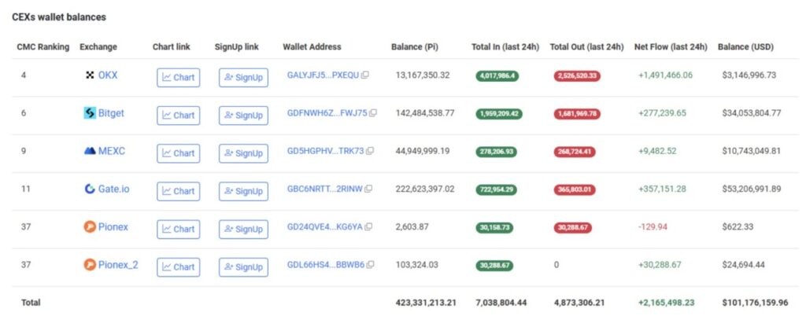Copy the Bitget wallet address icon
The width and height of the screenshot is (806, 316).
(373, 113)
